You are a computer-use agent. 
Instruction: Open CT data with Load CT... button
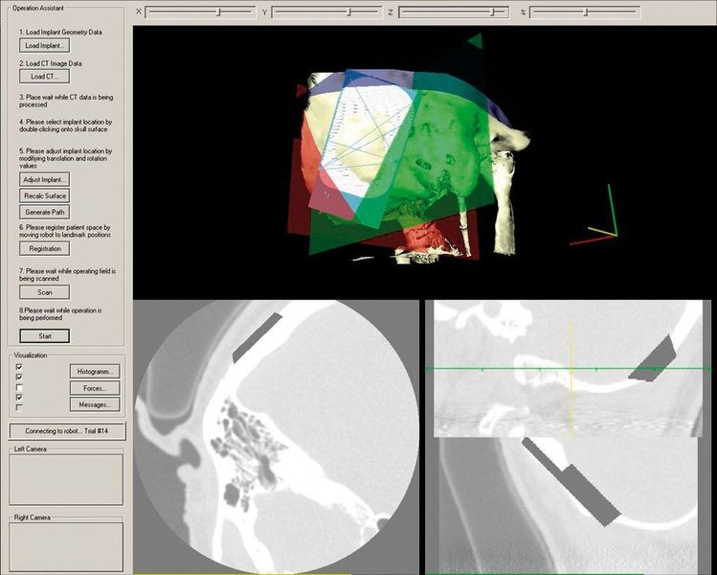[x=45, y=77]
